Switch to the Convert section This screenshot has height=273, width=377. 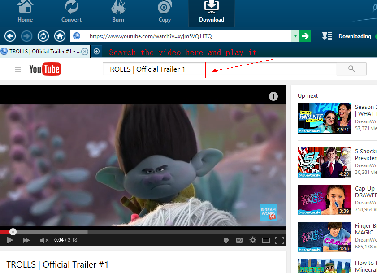click(71, 12)
